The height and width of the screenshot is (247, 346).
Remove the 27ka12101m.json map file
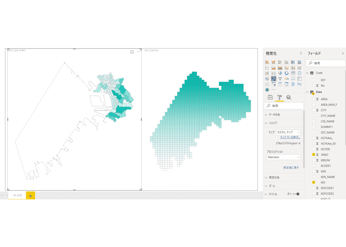tap(300, 143)
